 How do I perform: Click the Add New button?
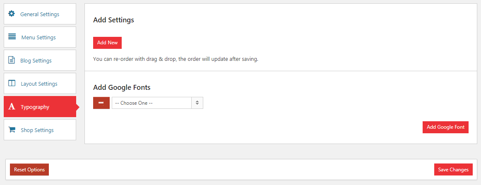click(107, 43)
